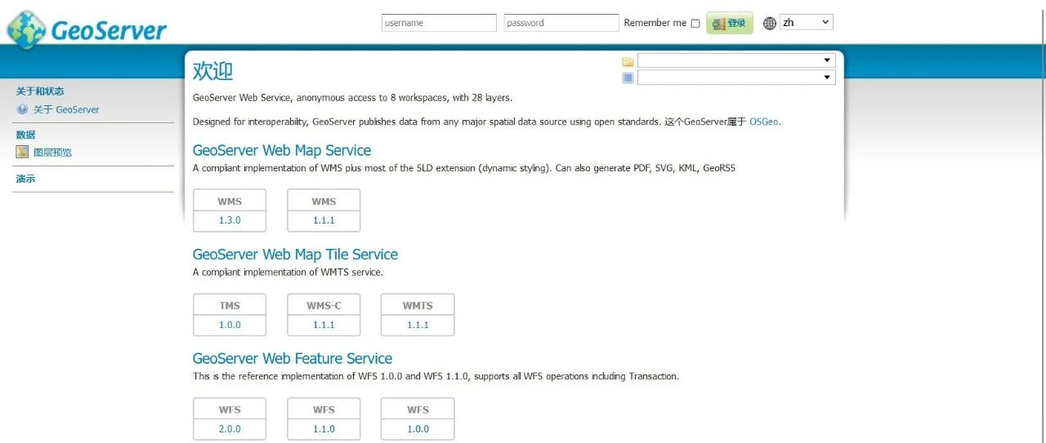Click the 演示 sidebar heading

click(x=25, y=179)
